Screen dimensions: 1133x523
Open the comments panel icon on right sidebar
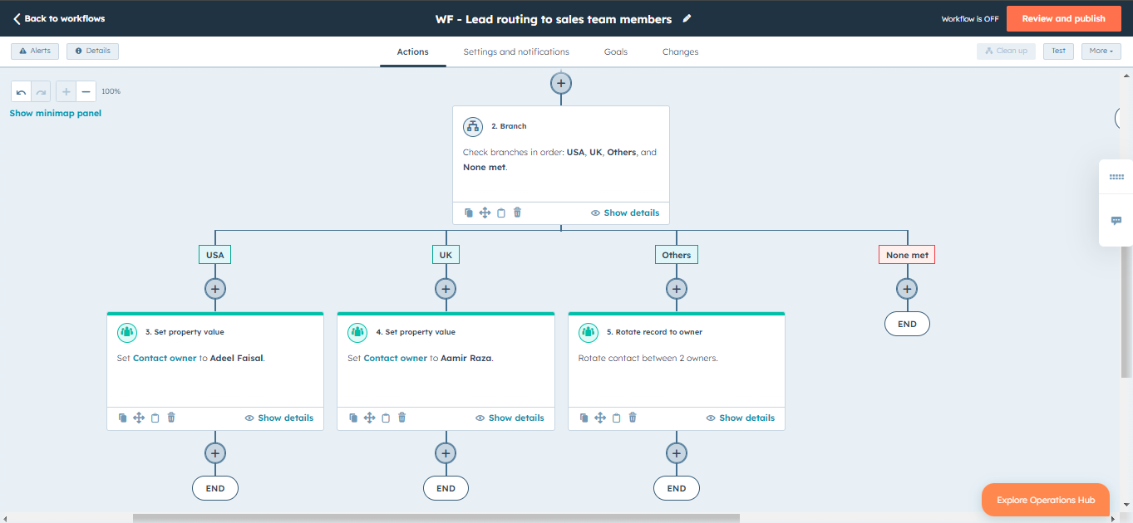pos(1116,221)
